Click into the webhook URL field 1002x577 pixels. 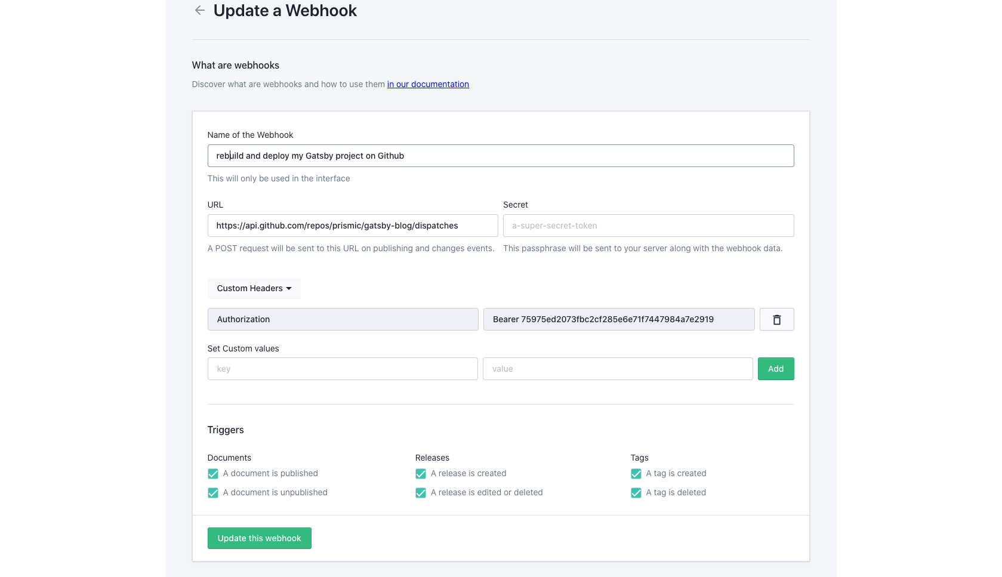(x=352, y=226)
